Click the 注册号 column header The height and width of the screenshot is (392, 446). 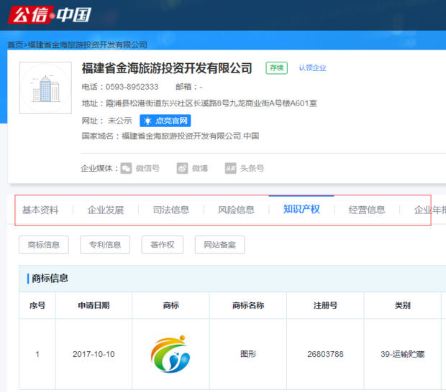(325, 305)
